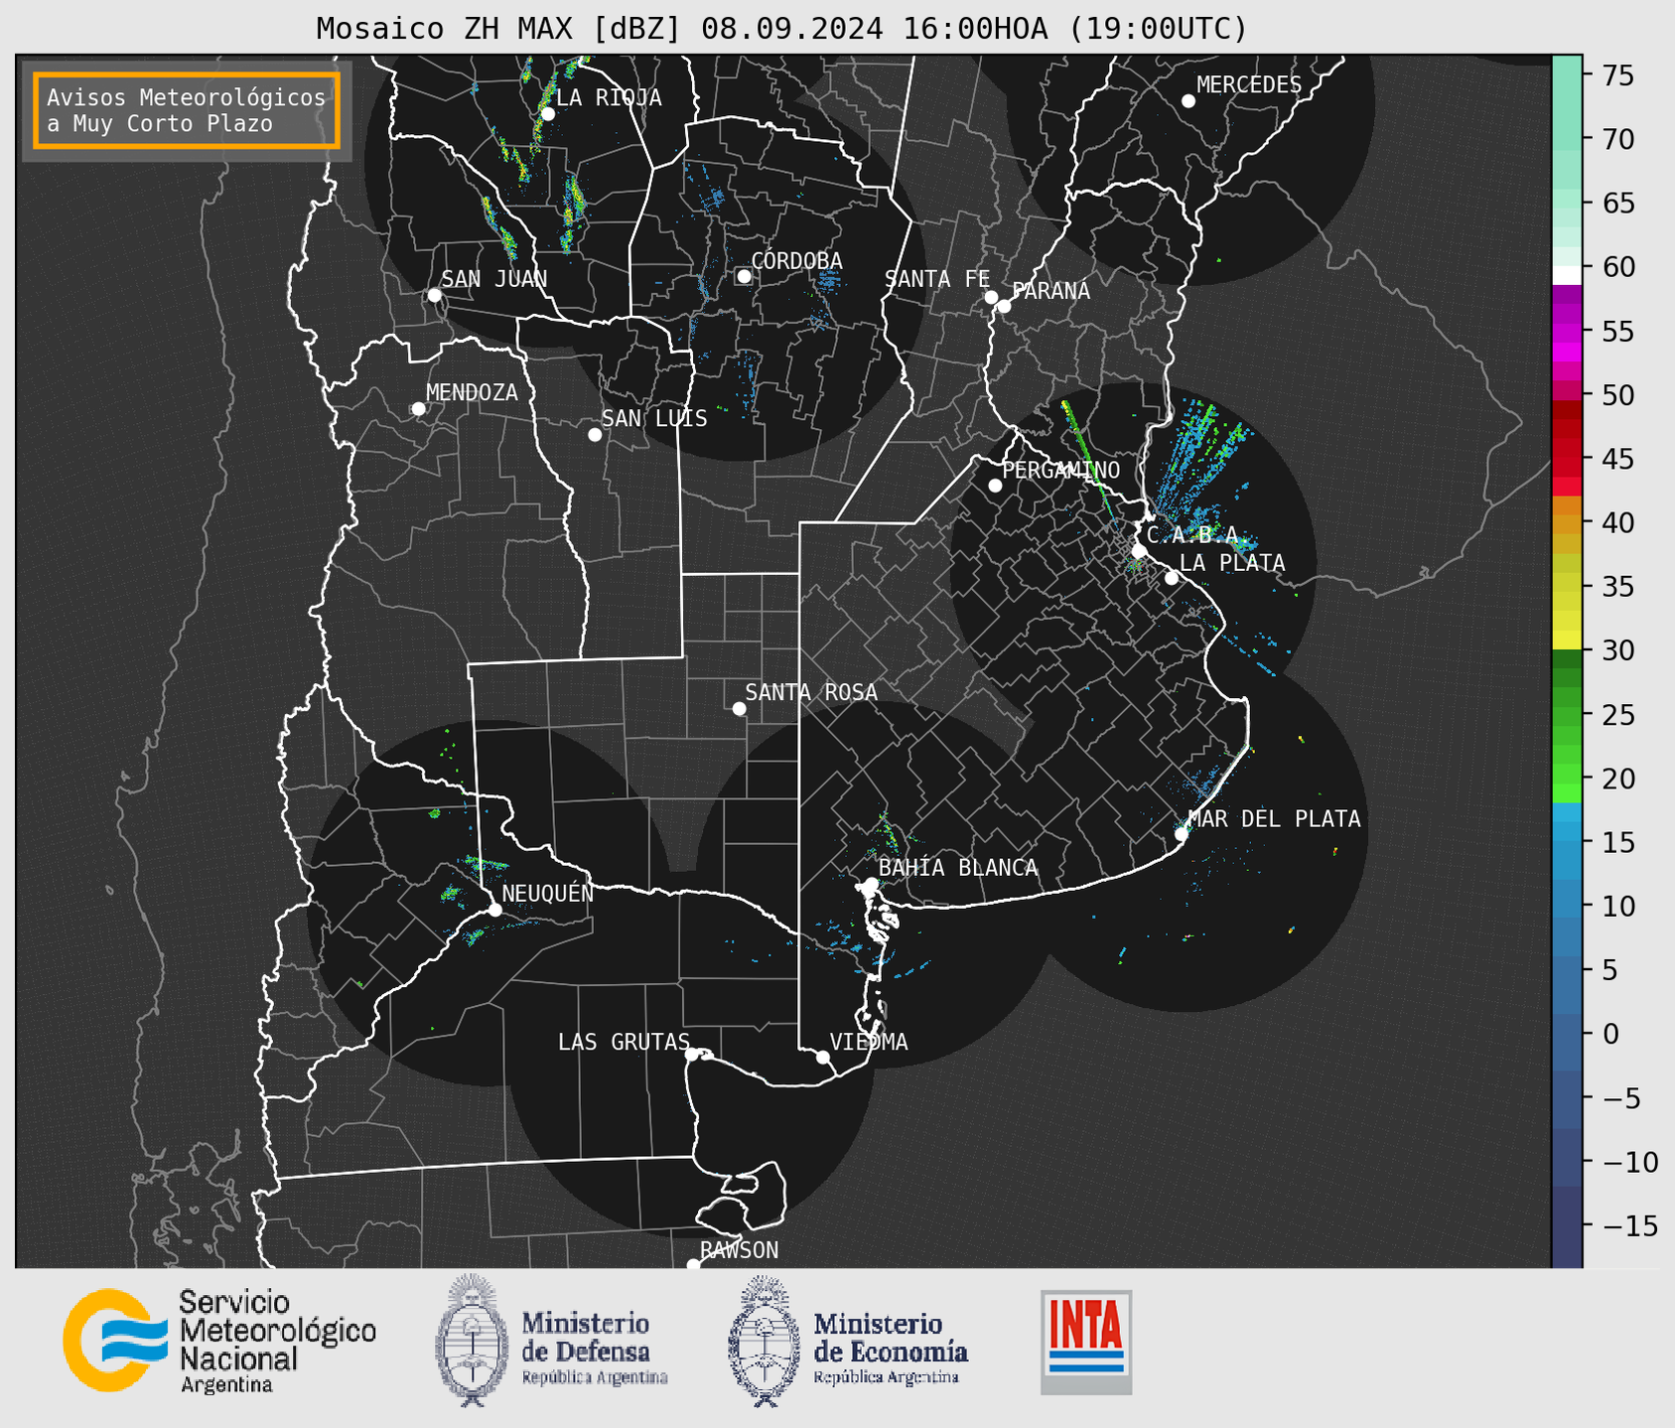Click the Neuquén city marker dot
This screenshot has width=1675, height=1428.
click(x=494, y=910)
